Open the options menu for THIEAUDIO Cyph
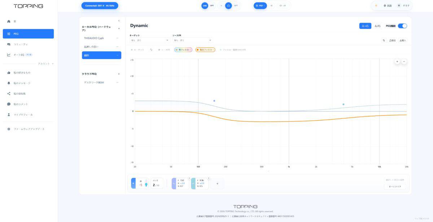The height and width of the screenshot is (222, 433). pos(117,38)
